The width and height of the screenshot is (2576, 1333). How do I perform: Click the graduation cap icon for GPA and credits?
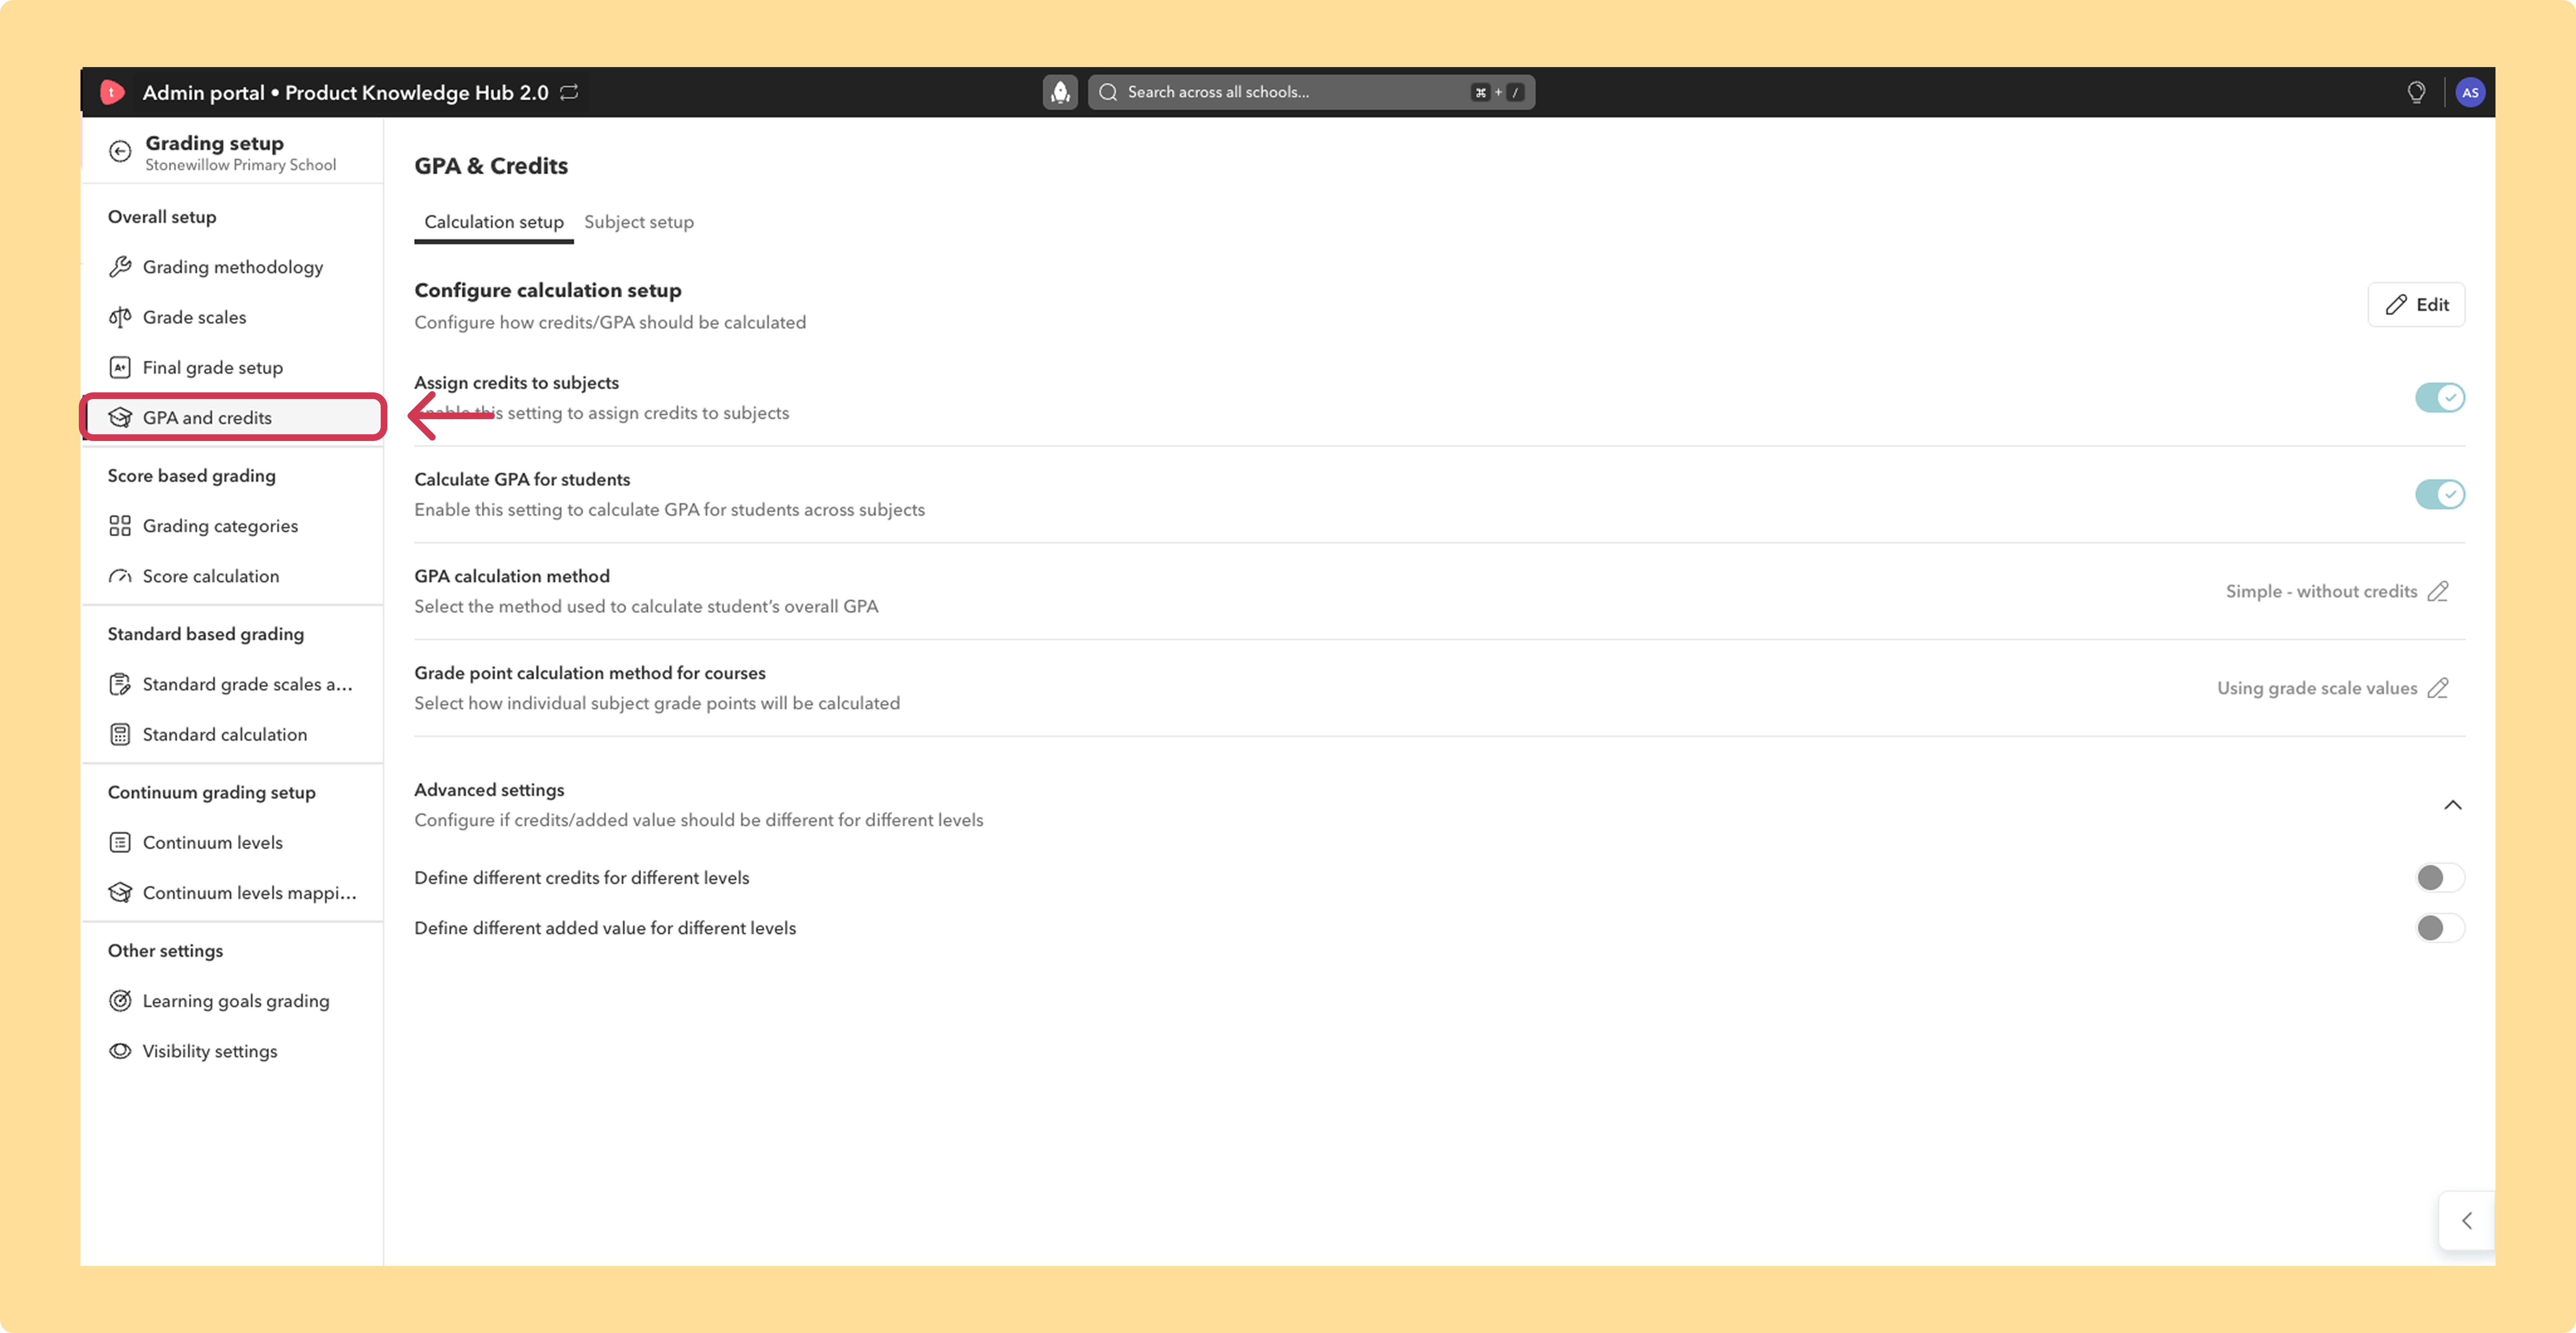click(120, 417)
